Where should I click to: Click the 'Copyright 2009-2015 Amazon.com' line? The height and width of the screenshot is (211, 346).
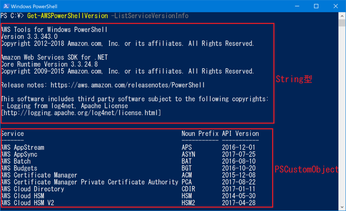pos(127,71)
